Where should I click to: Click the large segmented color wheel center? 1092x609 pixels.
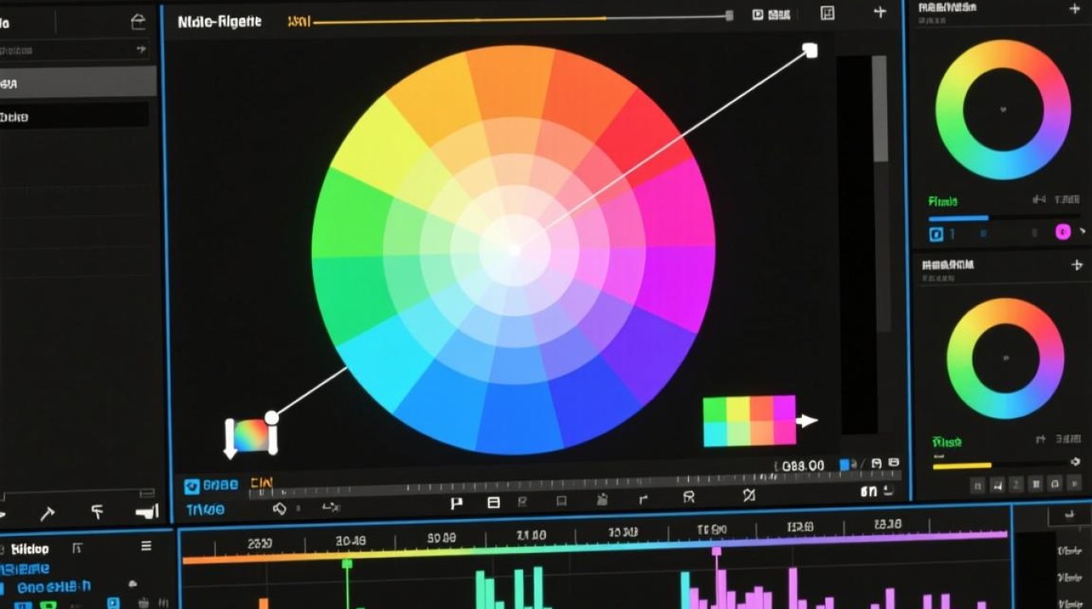point(513,250)
